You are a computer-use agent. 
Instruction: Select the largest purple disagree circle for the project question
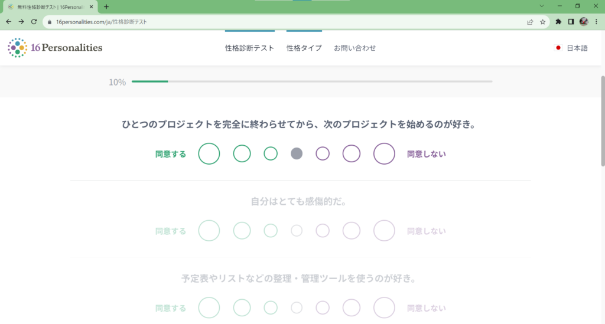384,153
